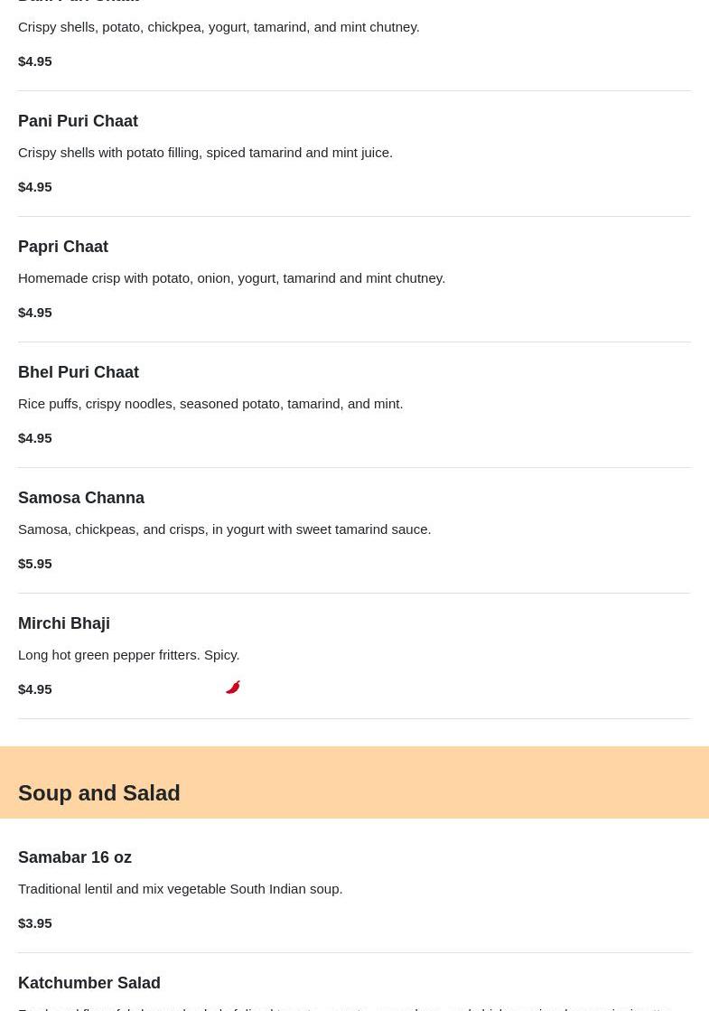Click the $5.95 price of Samosa Channa
The image size is (709, 1011).
tap(35, 563)
